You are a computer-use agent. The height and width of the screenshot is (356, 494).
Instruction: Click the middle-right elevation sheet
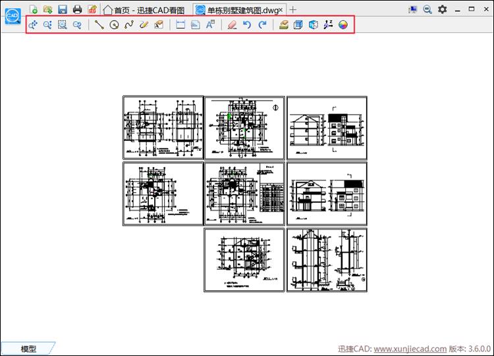[x=327, y=194]
